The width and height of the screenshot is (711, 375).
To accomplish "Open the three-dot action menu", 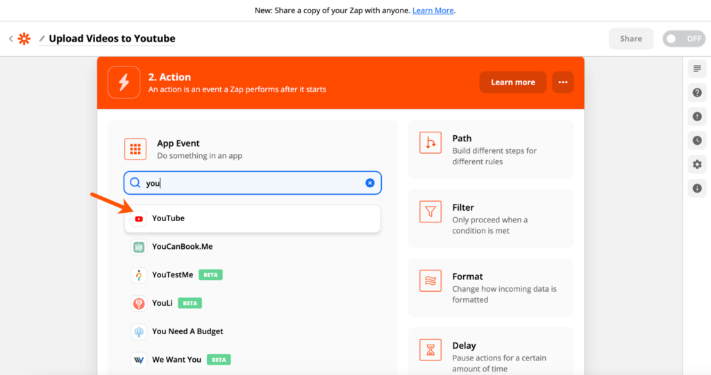I will (562, 82).
